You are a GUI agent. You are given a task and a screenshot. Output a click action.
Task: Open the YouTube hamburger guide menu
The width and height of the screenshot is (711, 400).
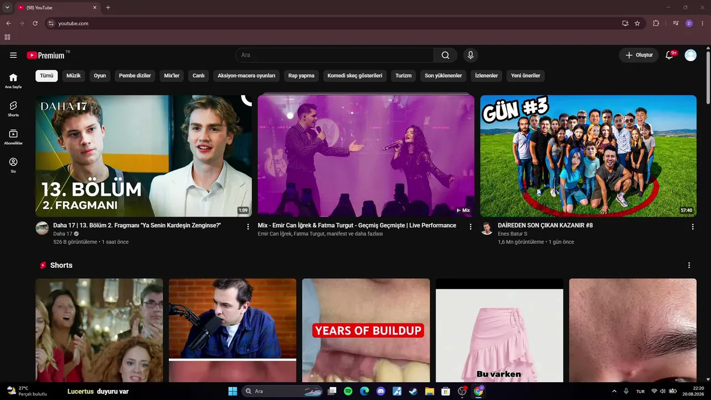click(x=13, y=55)
